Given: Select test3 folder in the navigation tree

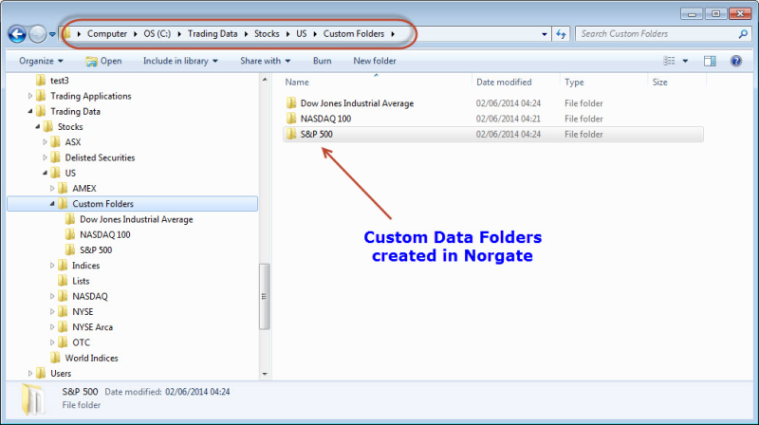Looking at the screenshot, I should pos(60,81).
